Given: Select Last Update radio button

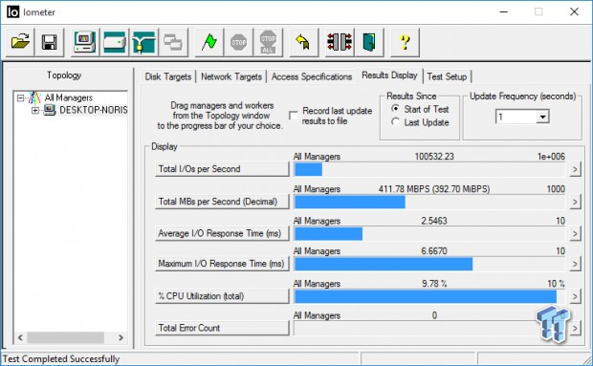Looking at the screenshot, I should [395, 122].
